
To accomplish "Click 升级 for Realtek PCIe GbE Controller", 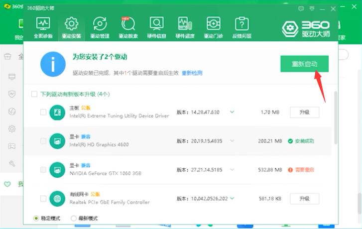I will point(305,199).
